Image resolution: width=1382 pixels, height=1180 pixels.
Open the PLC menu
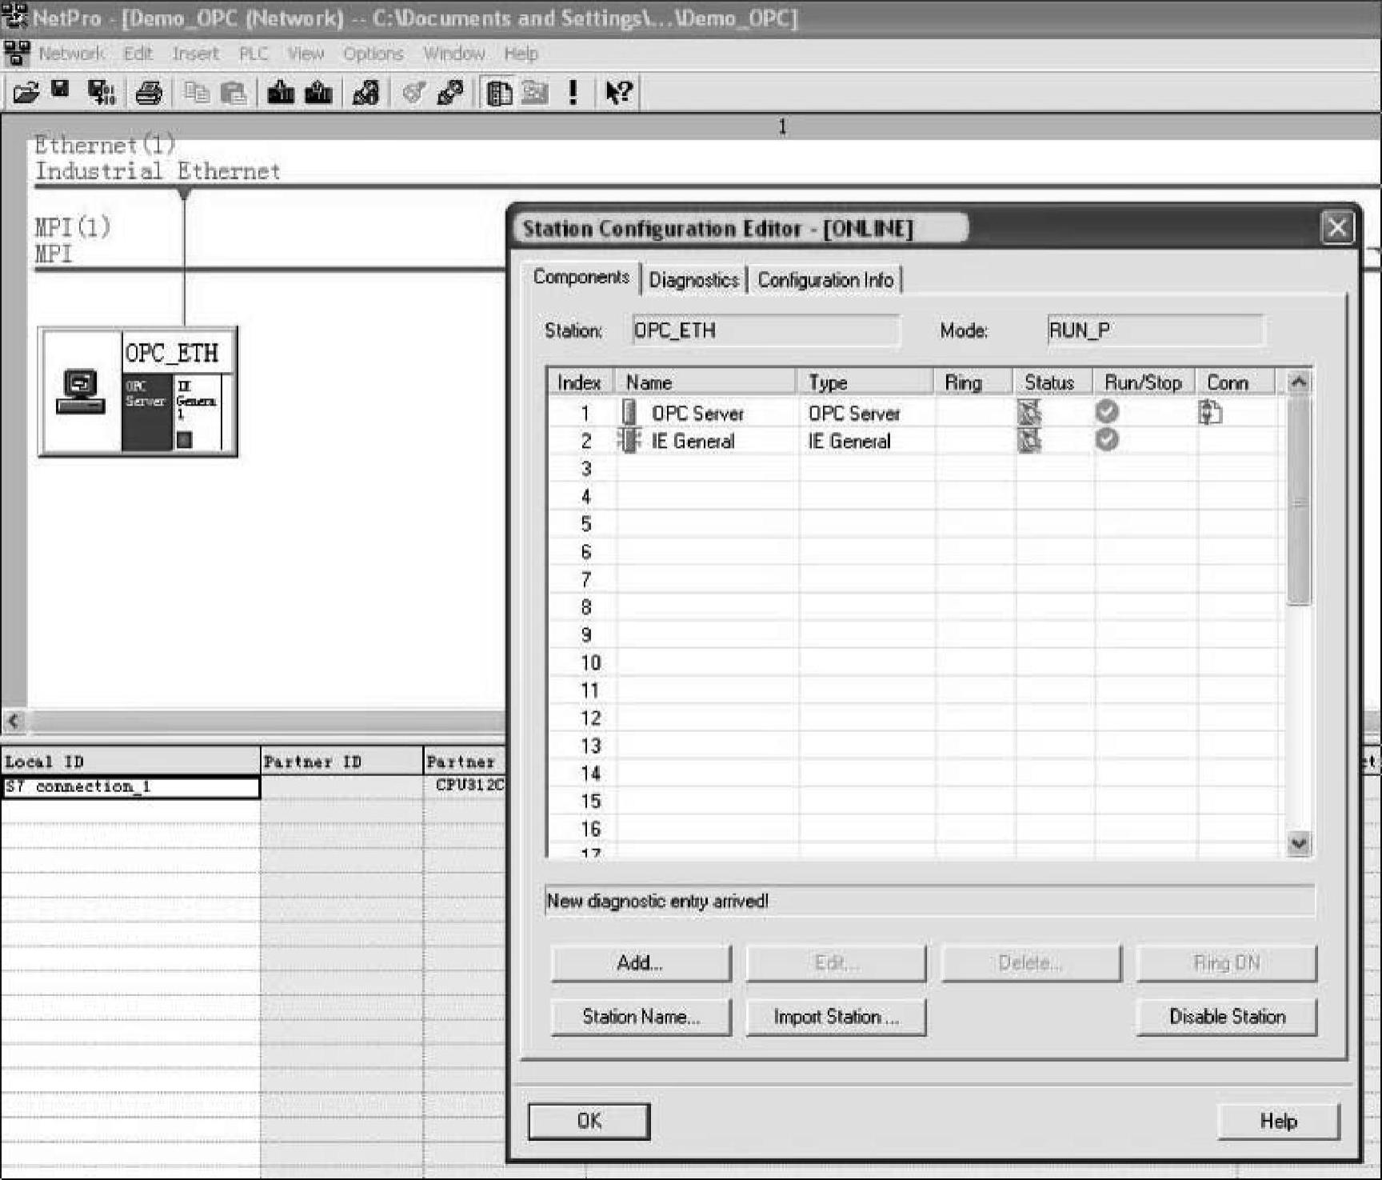254,54
